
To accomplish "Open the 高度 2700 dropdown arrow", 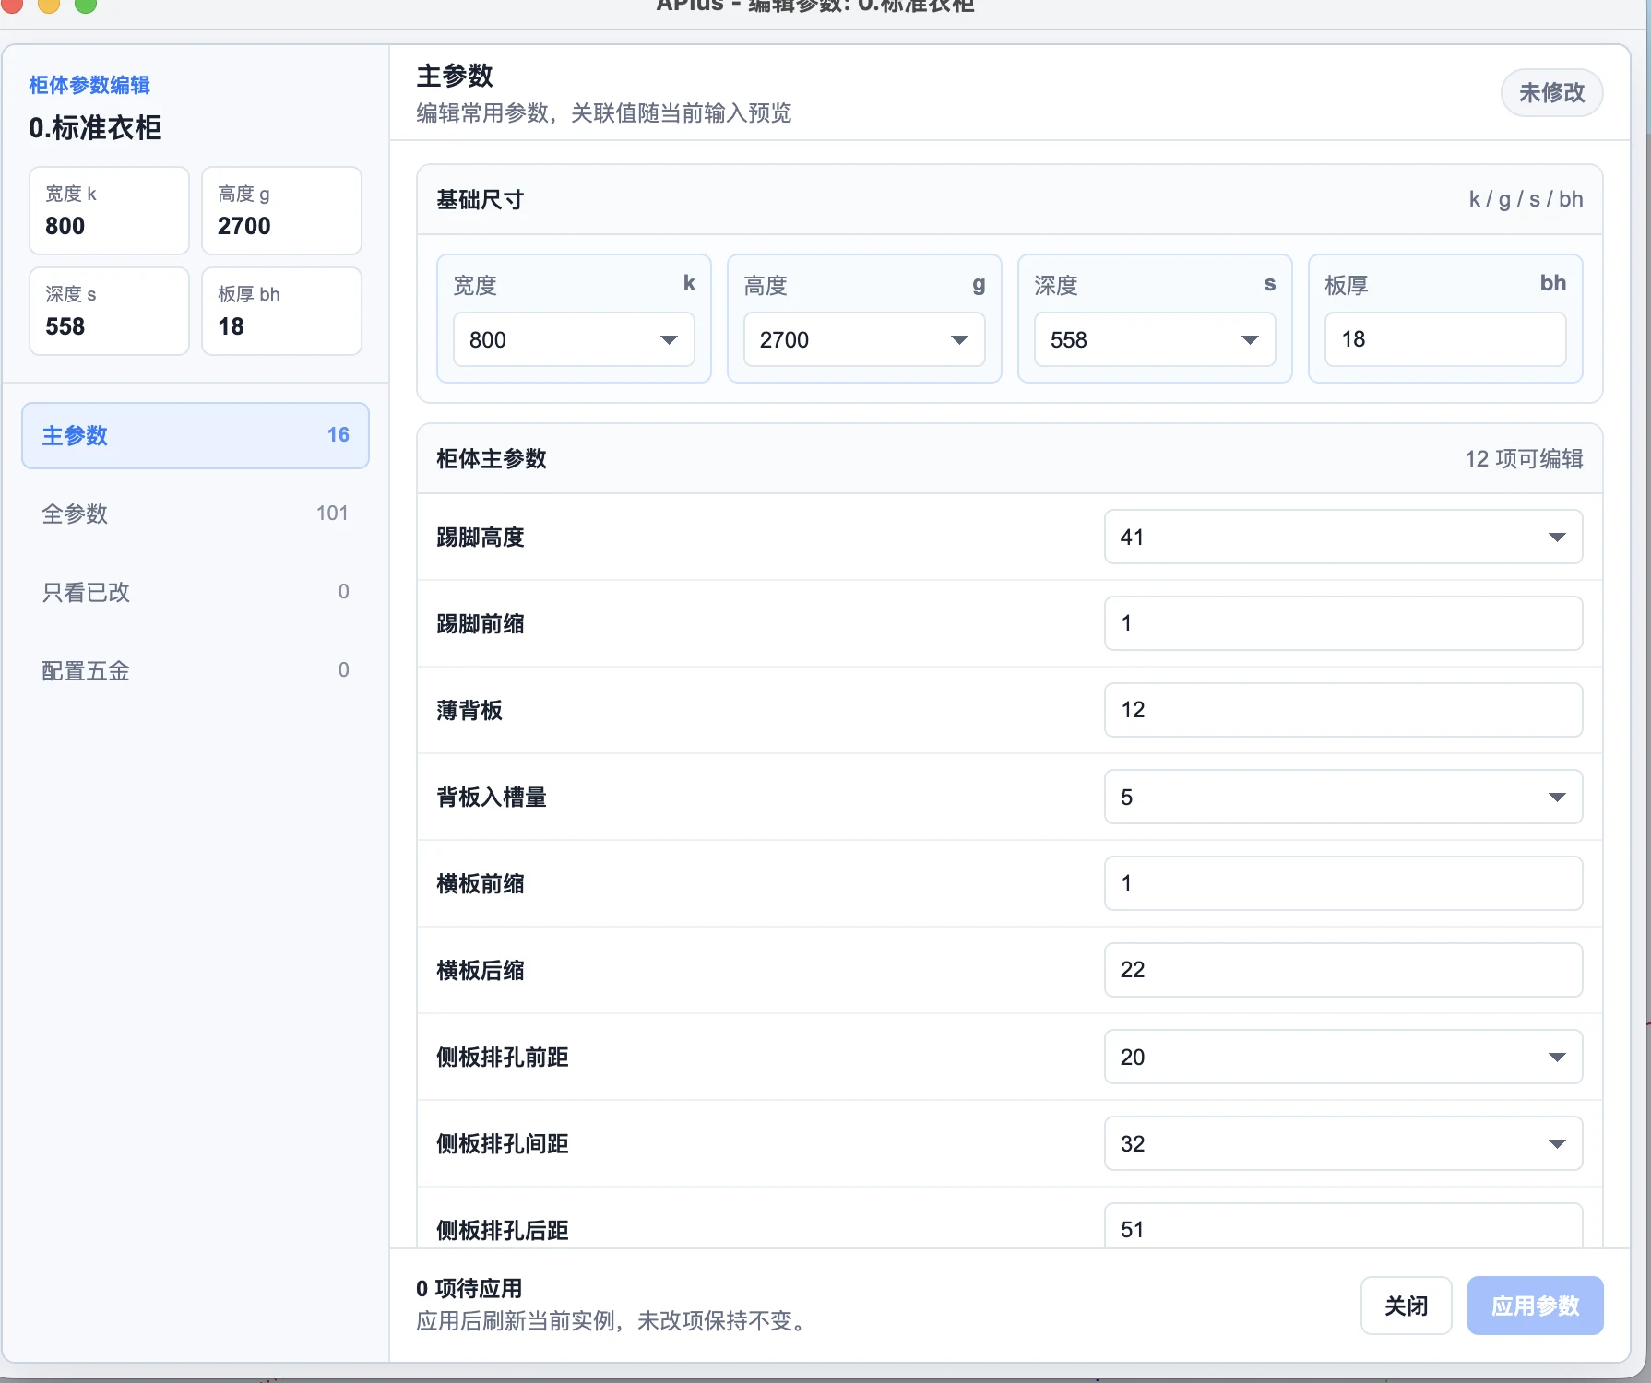I will point(959,340).
